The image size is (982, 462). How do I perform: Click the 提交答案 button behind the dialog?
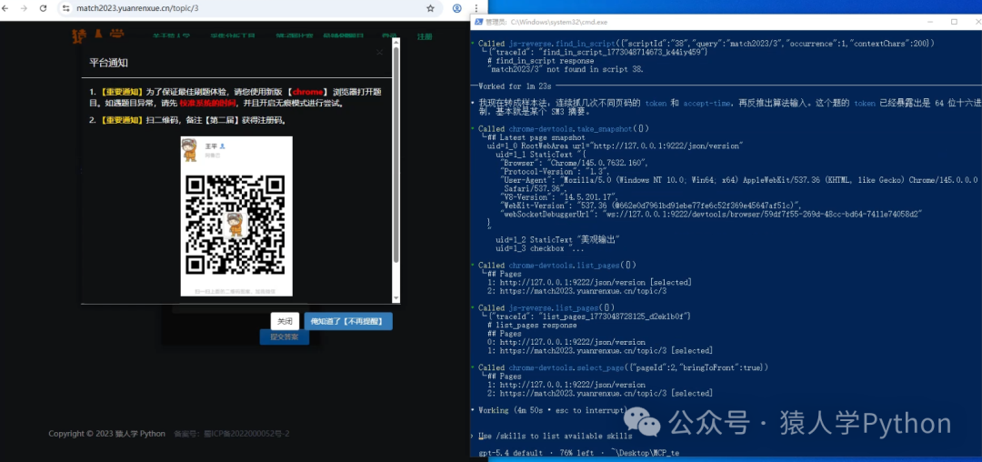click(285, 336)
